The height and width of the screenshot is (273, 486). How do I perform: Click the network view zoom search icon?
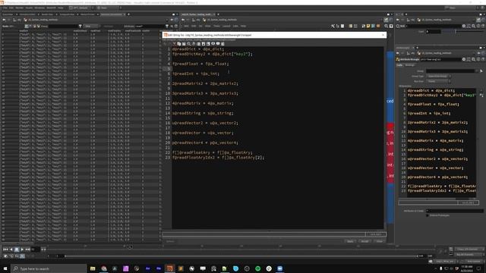pyautogui.click(x=387, y=27)
